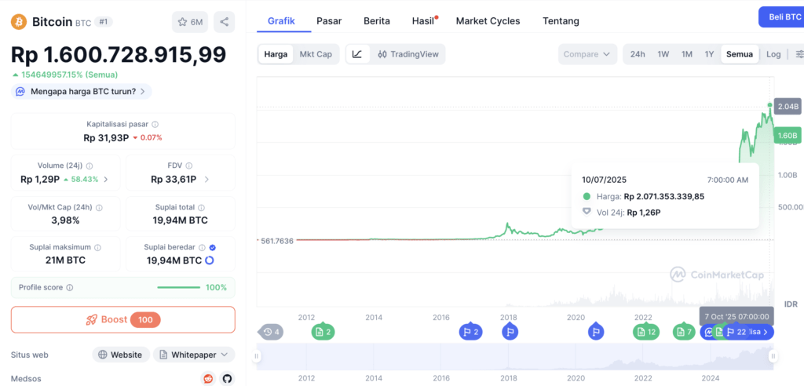Screen dimensions: 804x386
Task: Click the info icon beside Profile score
Action: tap(70, 288)
